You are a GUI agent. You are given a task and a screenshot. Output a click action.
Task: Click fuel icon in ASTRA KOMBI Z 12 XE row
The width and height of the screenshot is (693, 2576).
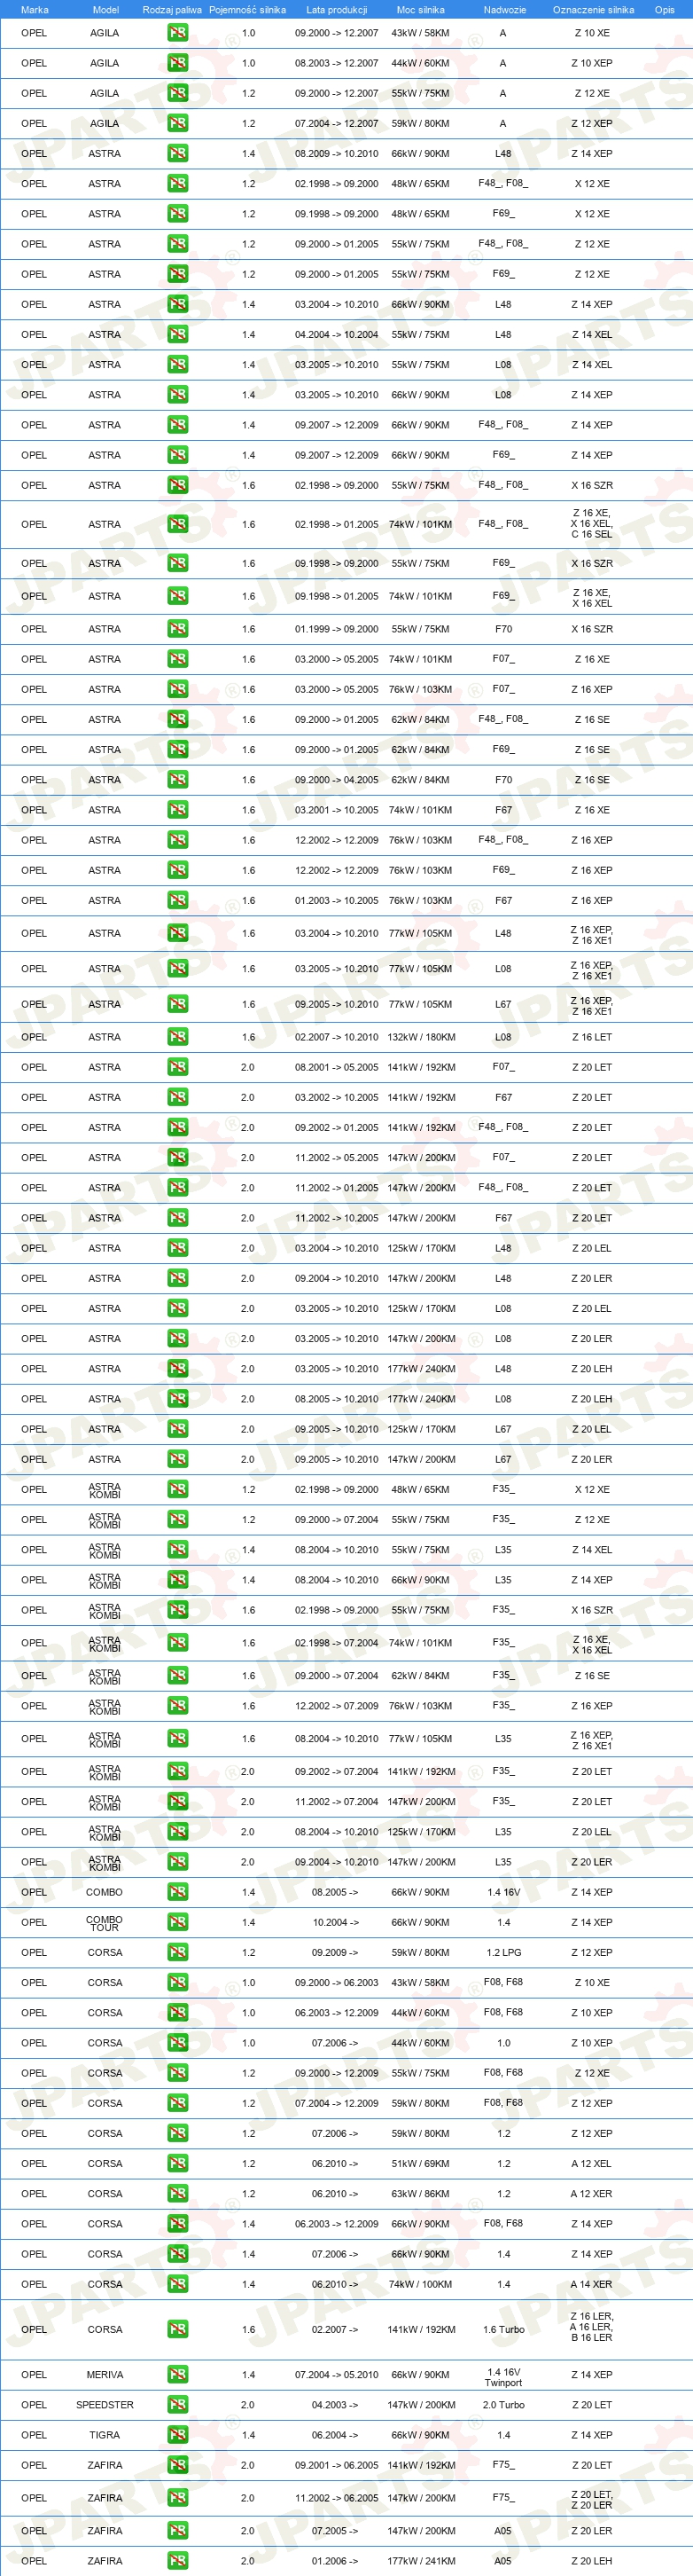[178, 1519]
